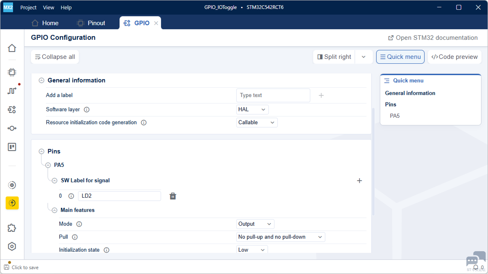Open the yellow update arrow icon
Viewport: 488px width, 274px height.
tap(12, 203)
